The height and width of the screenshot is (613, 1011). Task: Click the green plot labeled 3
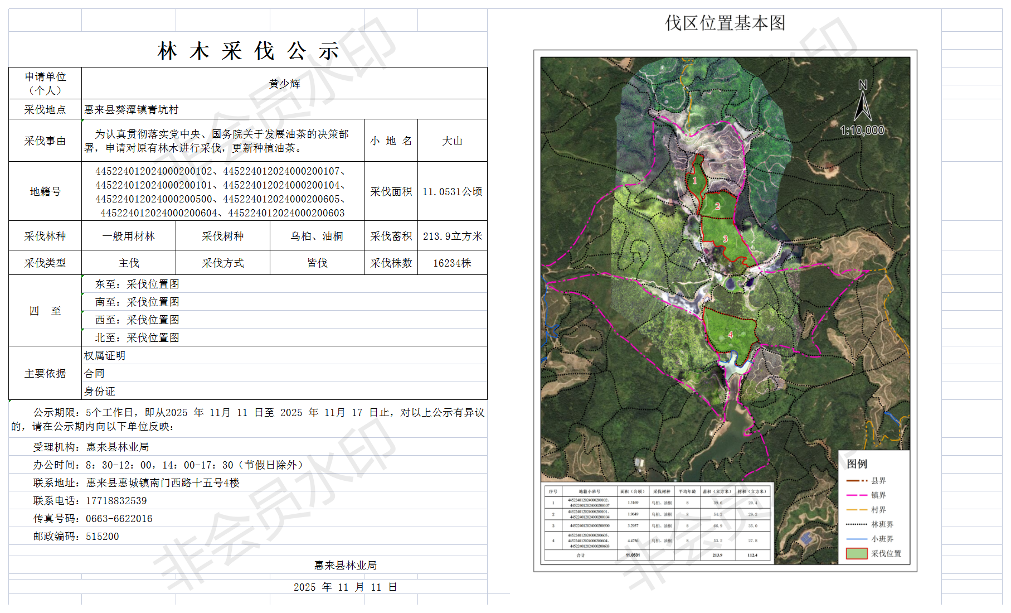(x=725, y=239)
